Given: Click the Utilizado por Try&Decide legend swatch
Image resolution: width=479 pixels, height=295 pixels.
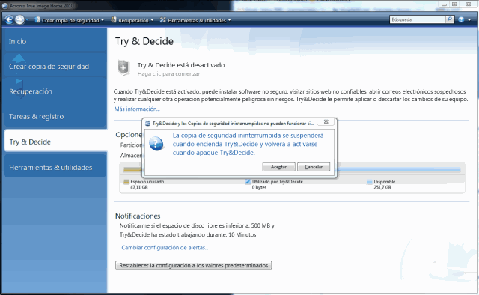Looking at the screenshot, I should tap(248, 182).
